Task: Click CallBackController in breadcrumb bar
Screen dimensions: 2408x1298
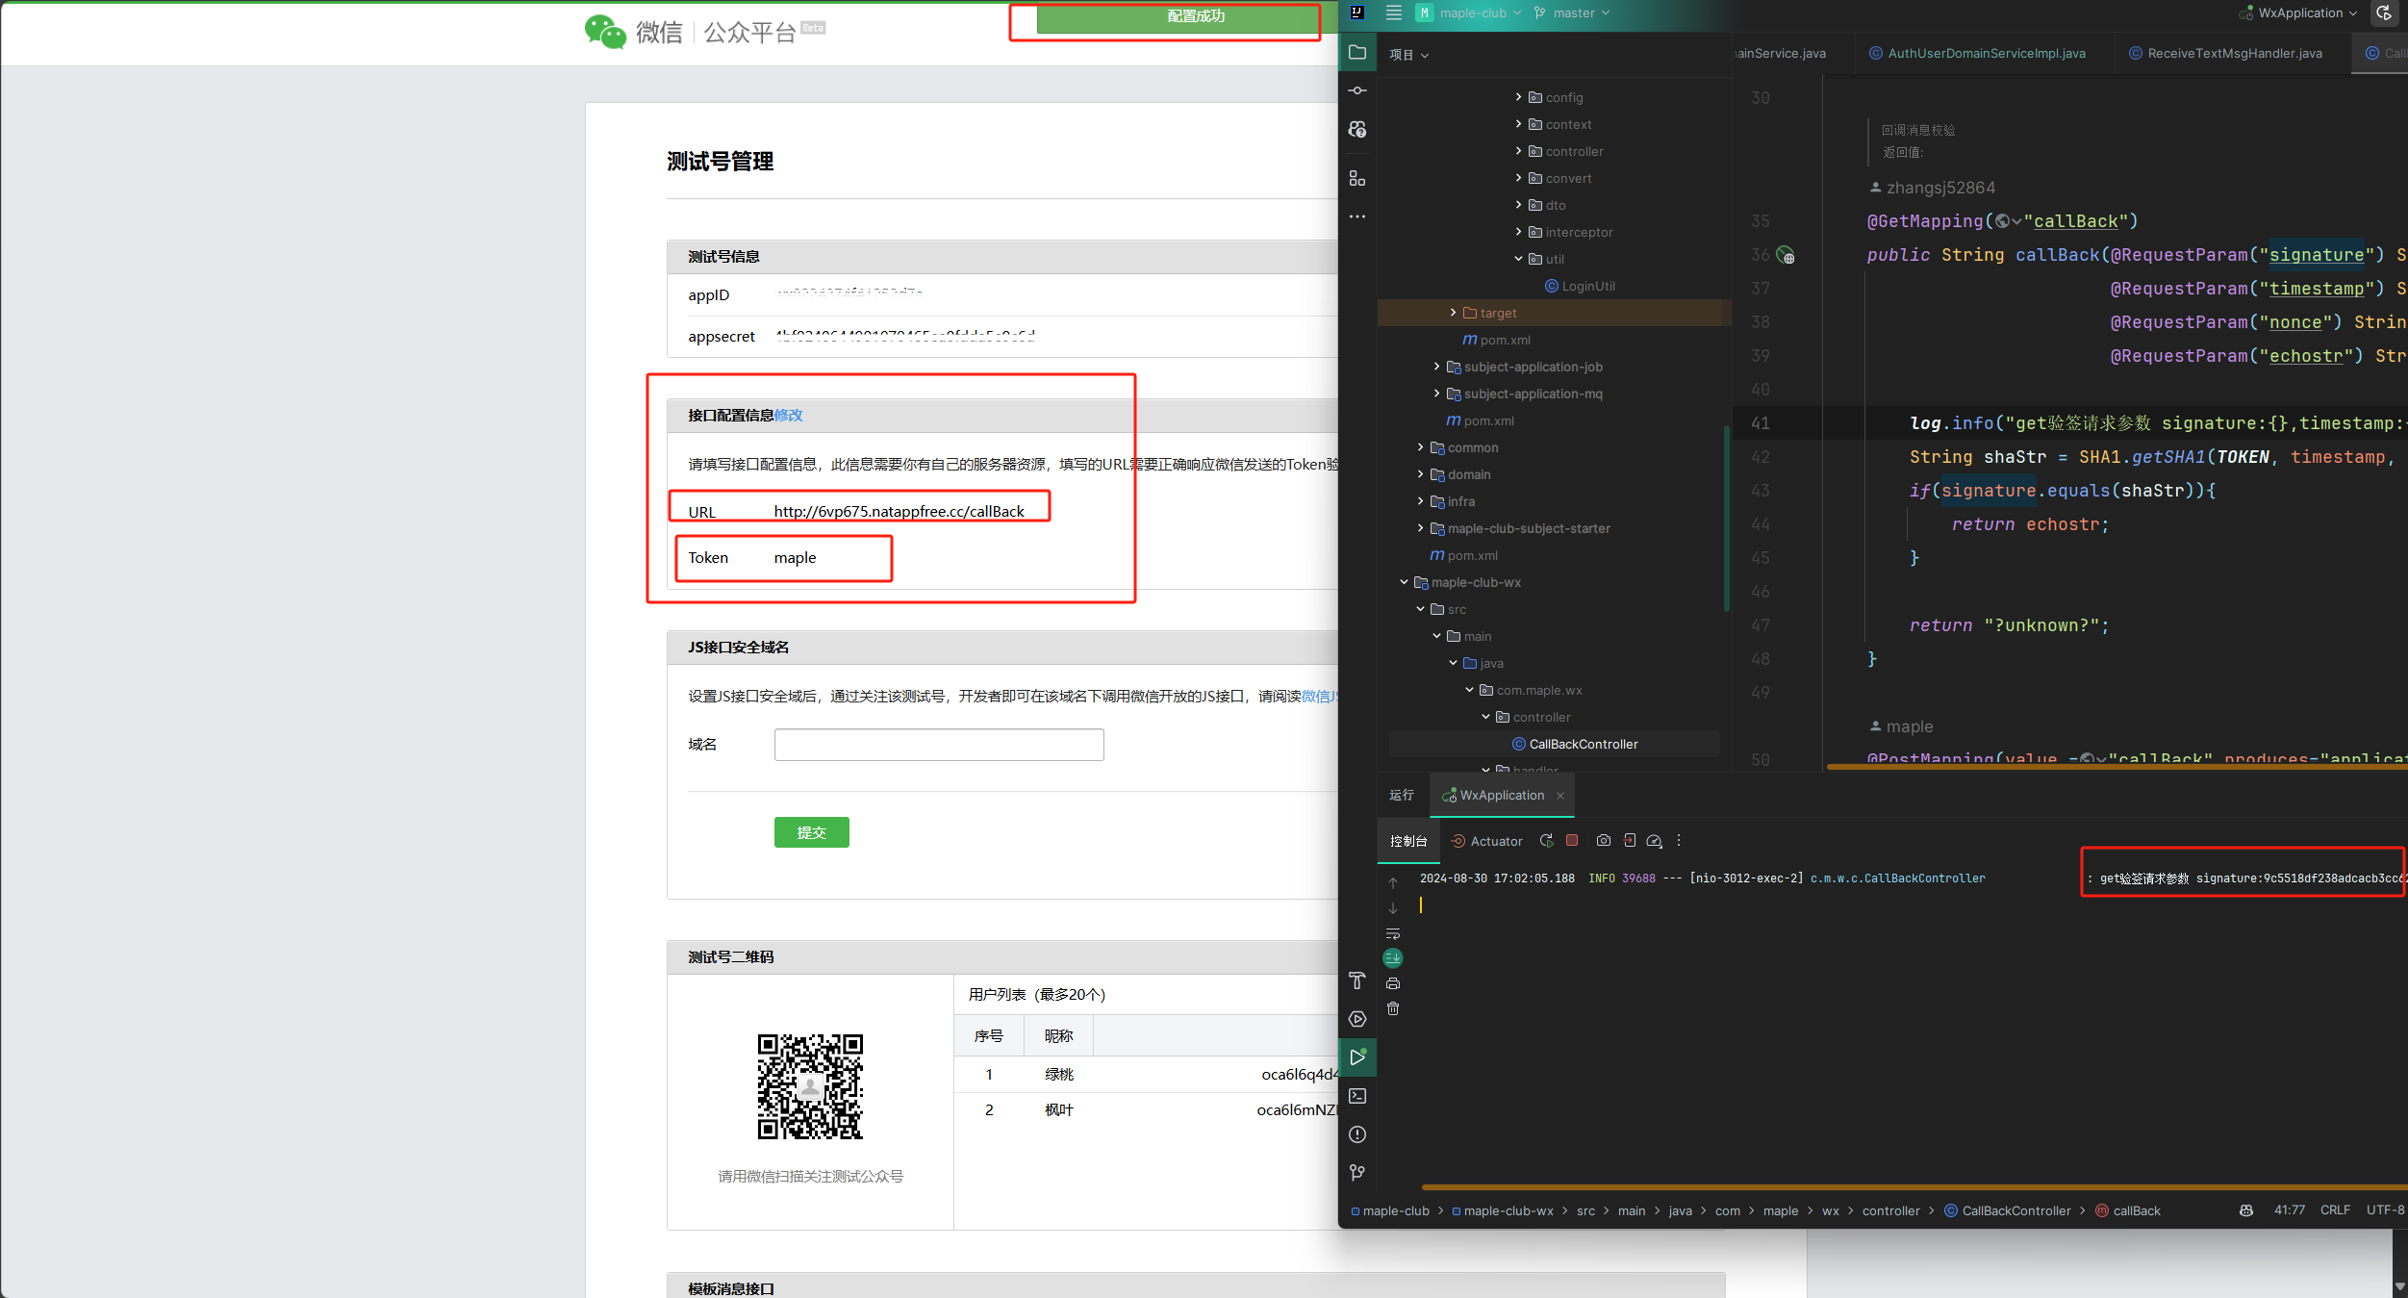Action: pyautogui.click(x=2007, y=1210)
